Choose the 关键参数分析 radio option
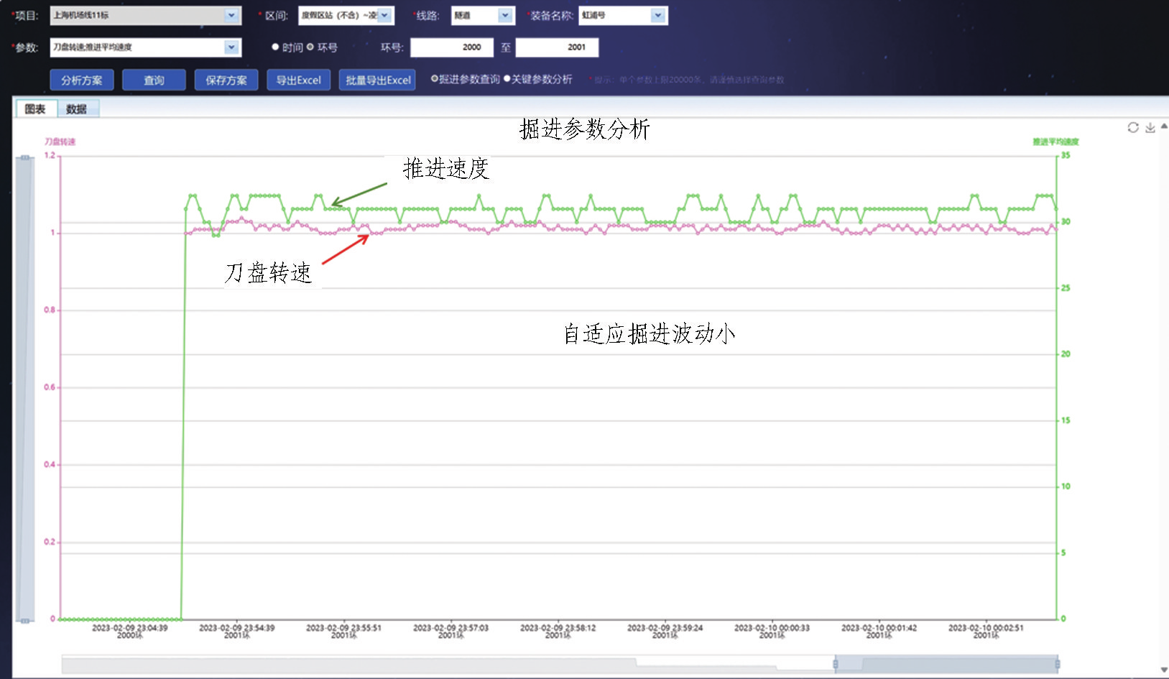 coord(507,79)
